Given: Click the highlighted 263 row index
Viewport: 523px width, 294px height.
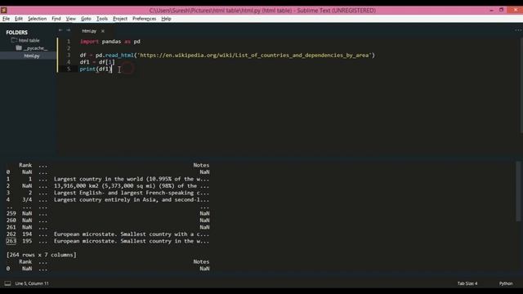Looking at the screenshot, I should click(11, 241).
